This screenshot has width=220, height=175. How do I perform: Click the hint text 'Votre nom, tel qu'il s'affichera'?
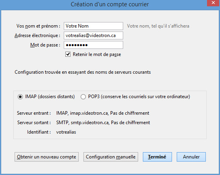pyautogui.click(x=158, y=26)
